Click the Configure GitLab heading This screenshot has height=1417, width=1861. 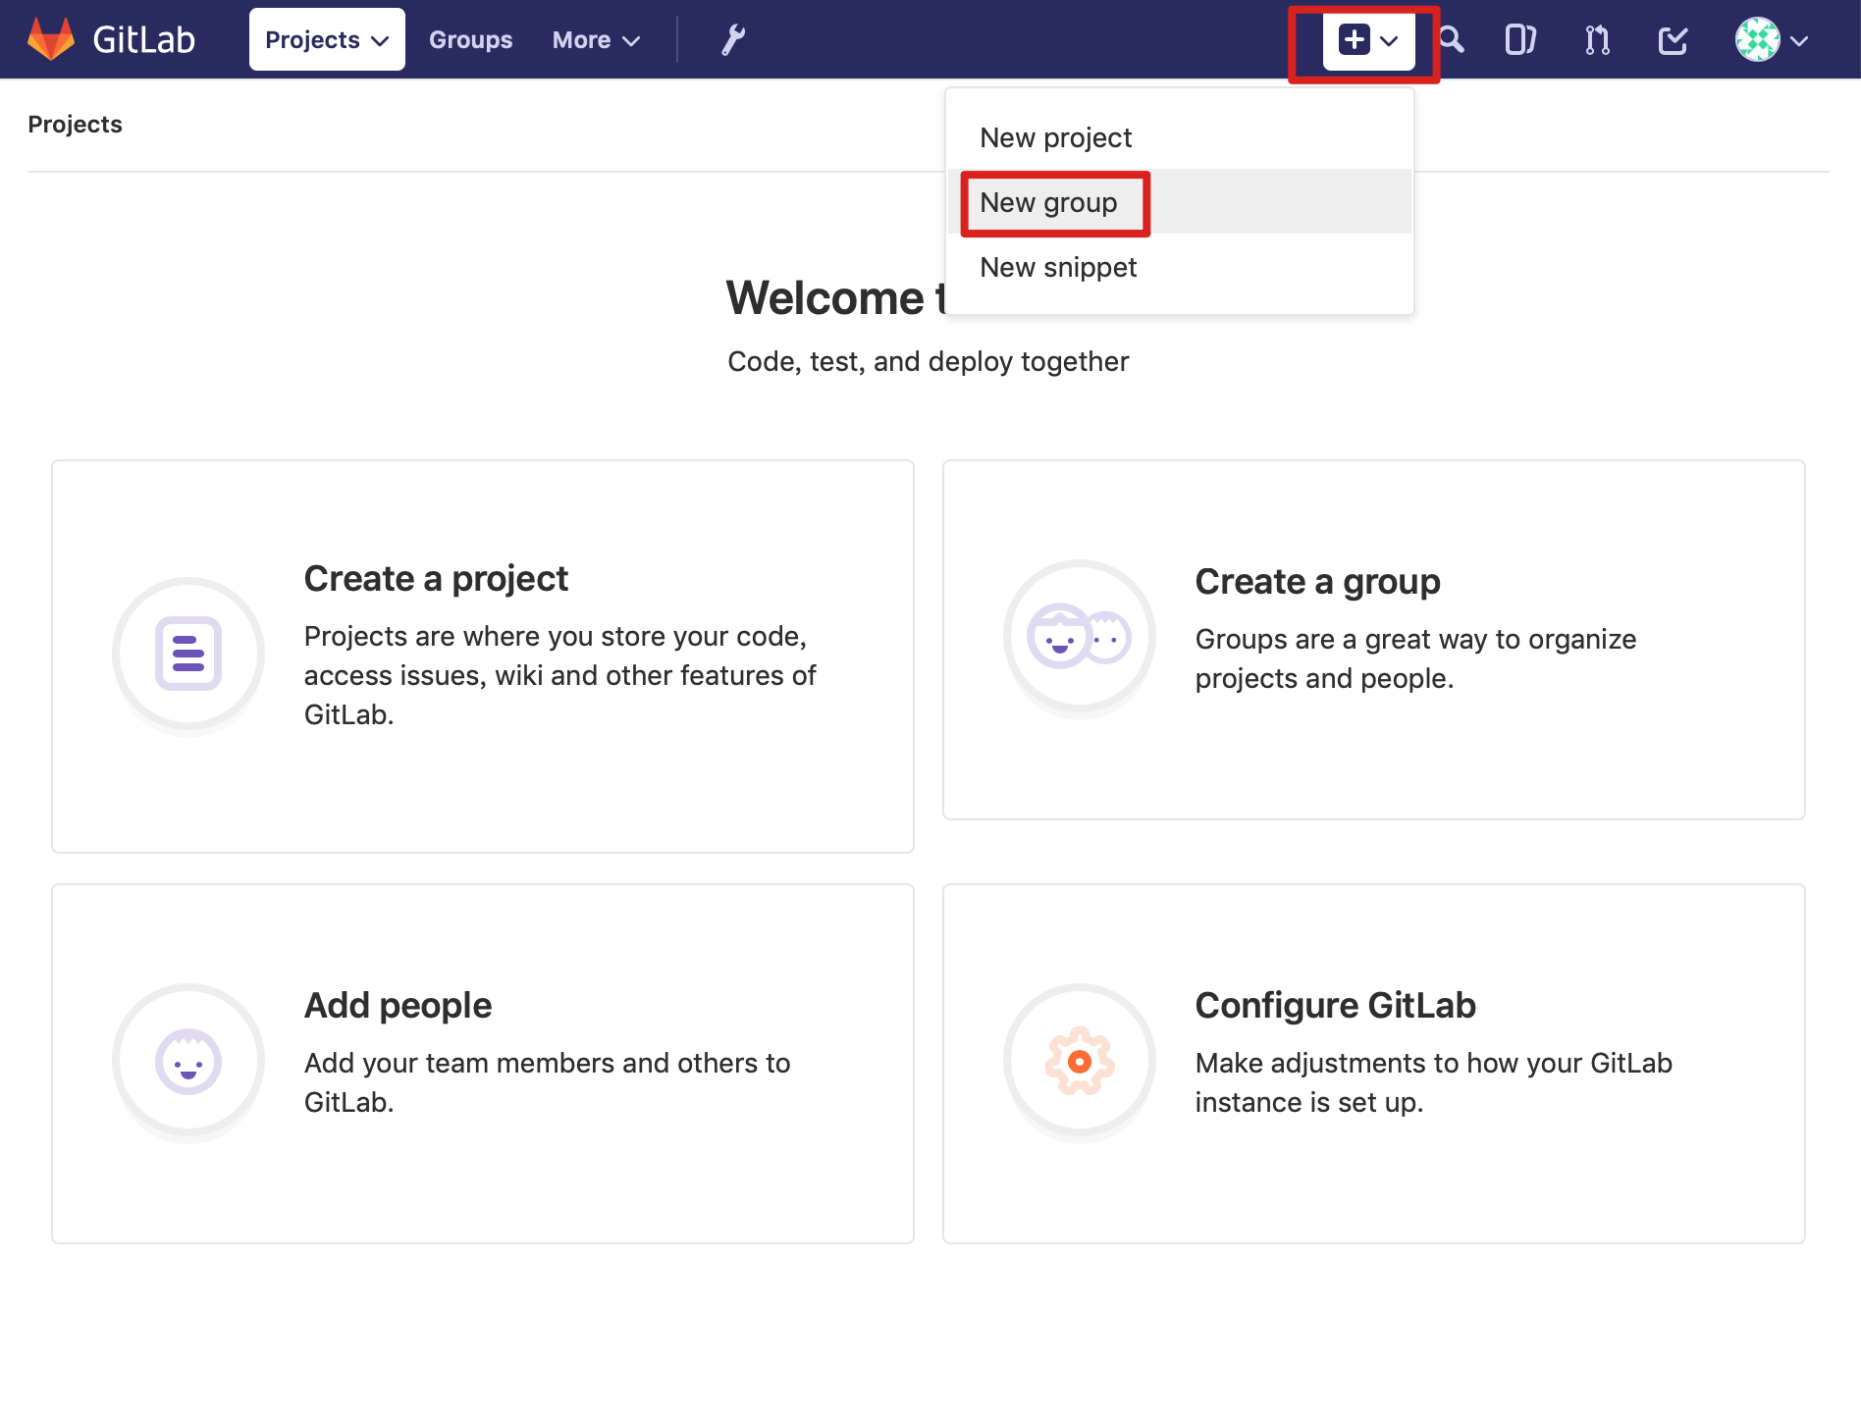[x=1335, y=1006]
